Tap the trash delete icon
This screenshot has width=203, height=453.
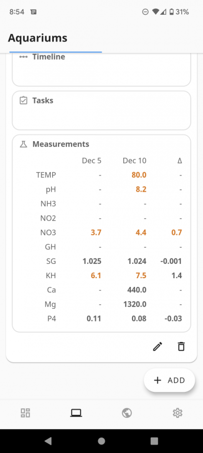pos(181,347)
